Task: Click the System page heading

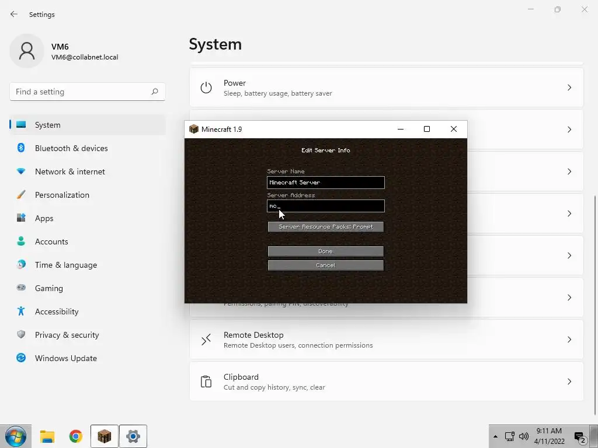Action: tap(215, 44)
